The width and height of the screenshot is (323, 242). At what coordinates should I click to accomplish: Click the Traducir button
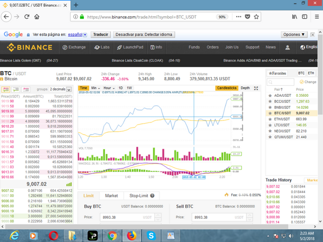coord(100,35)
